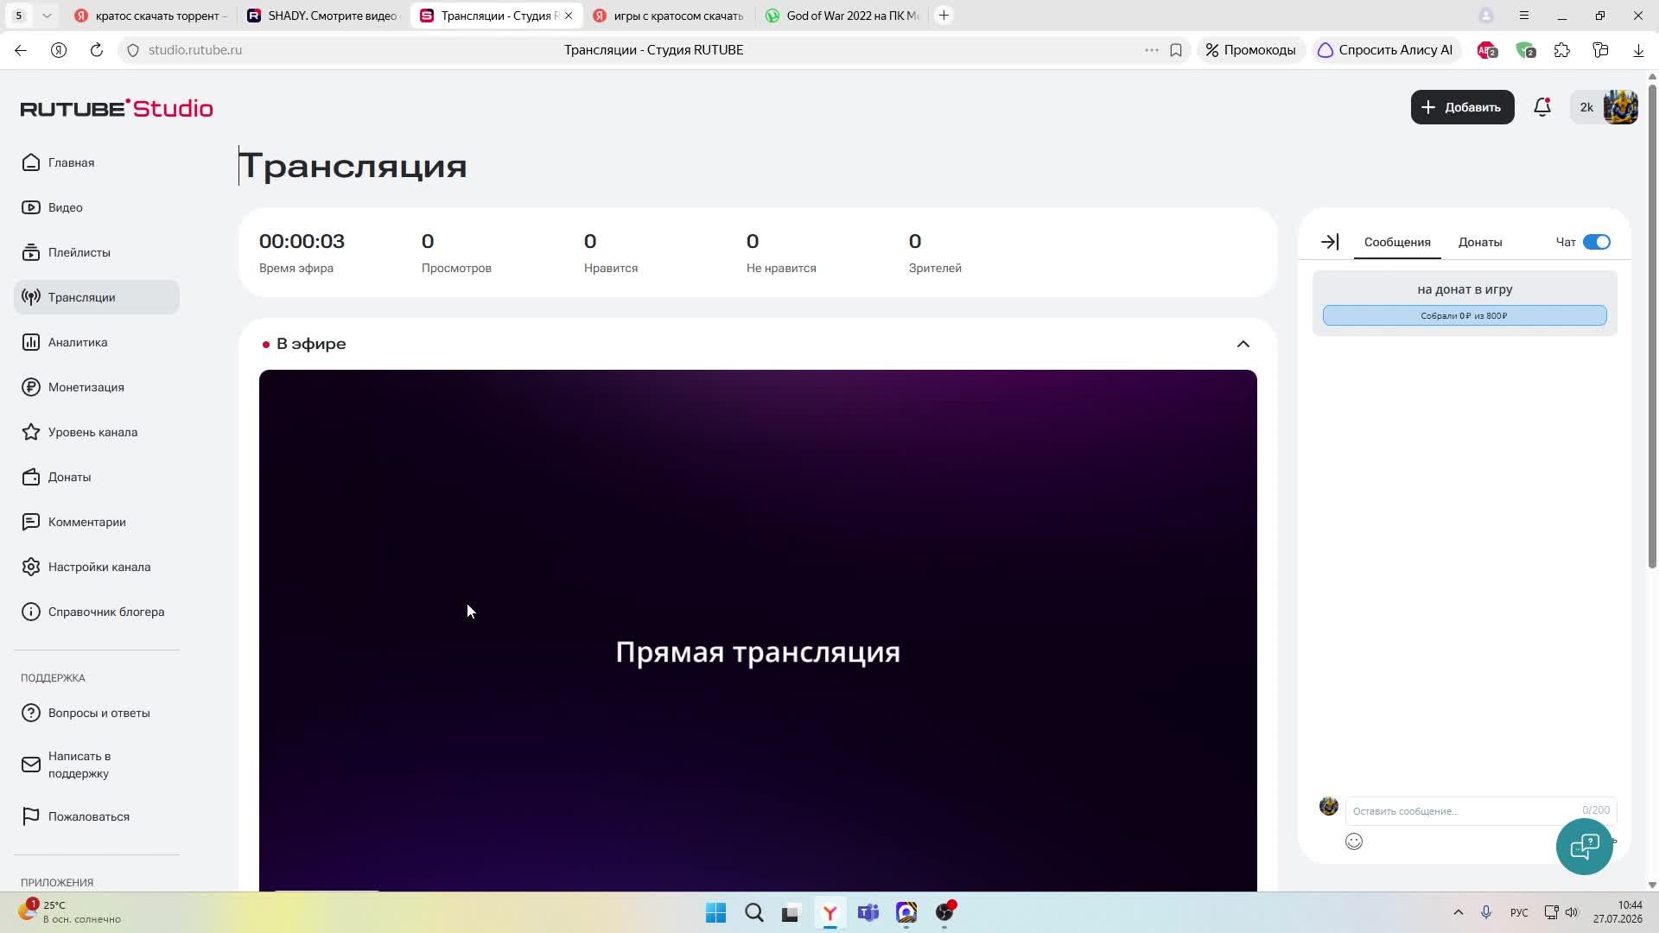Screen dimensions: 1659x933
Task: Open the browser hamburger menu
Action: tap(1524, 16)
